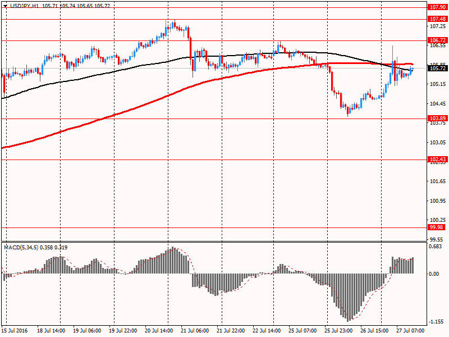Click the current price label 105.72
Image resolution: width=449 pixels, height=337 pixels.
point(437,68)
